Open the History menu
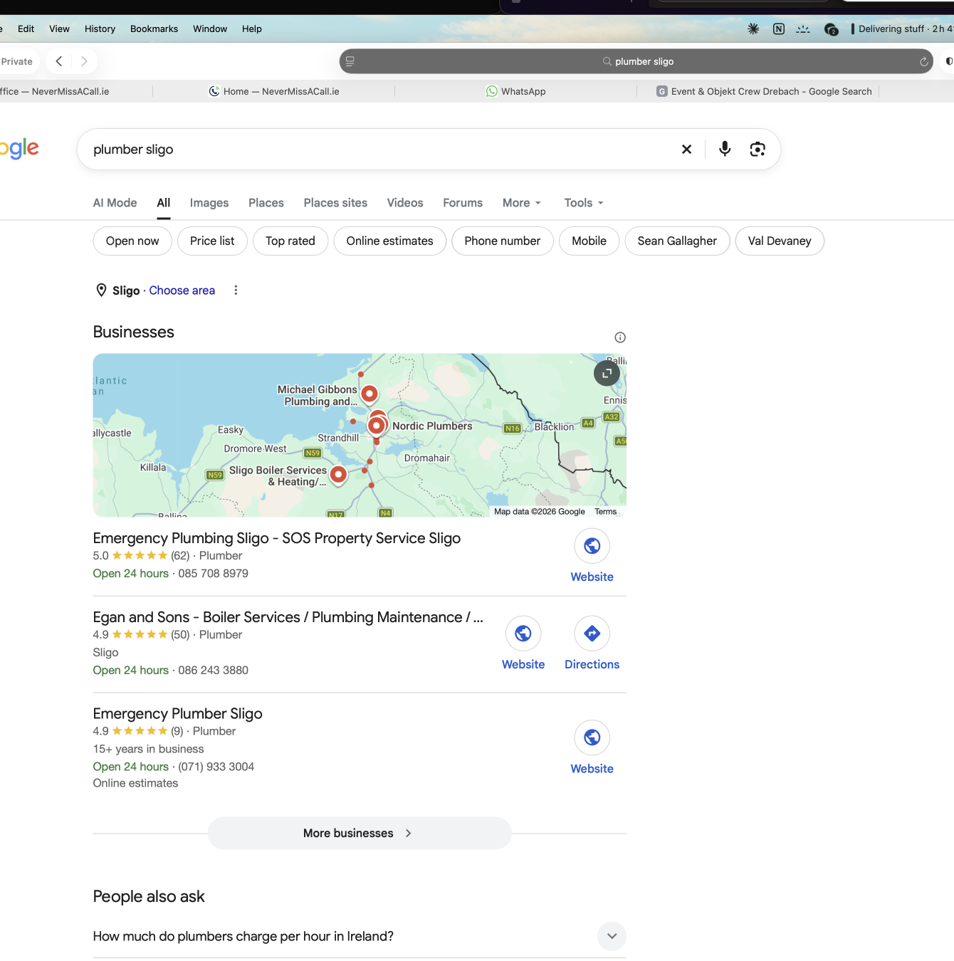954x961 pixels. tap(100, 29)
